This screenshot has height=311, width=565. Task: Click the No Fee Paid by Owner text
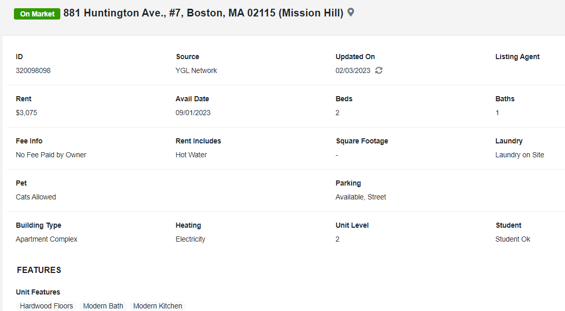[x=51, y=155]
